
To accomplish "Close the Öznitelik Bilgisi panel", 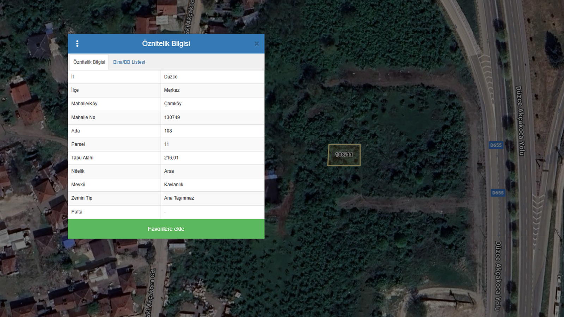I will [256, 44].
